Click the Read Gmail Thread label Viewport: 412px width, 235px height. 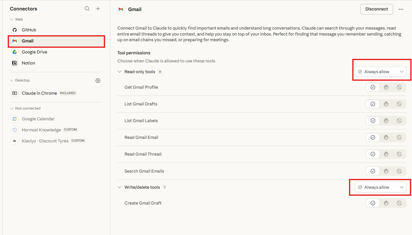click(143, 154)
